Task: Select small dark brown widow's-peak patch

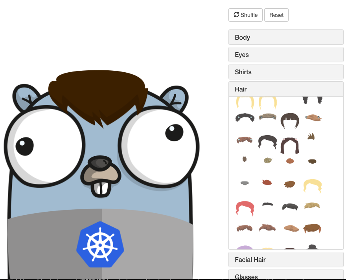Action: click(312, 162)
